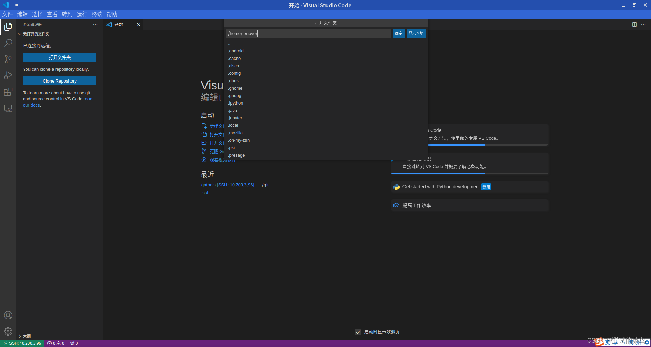This screenshot has height=347, width=651.
Task: Click the Clone Repository button
Action: (x=60, y=81)
